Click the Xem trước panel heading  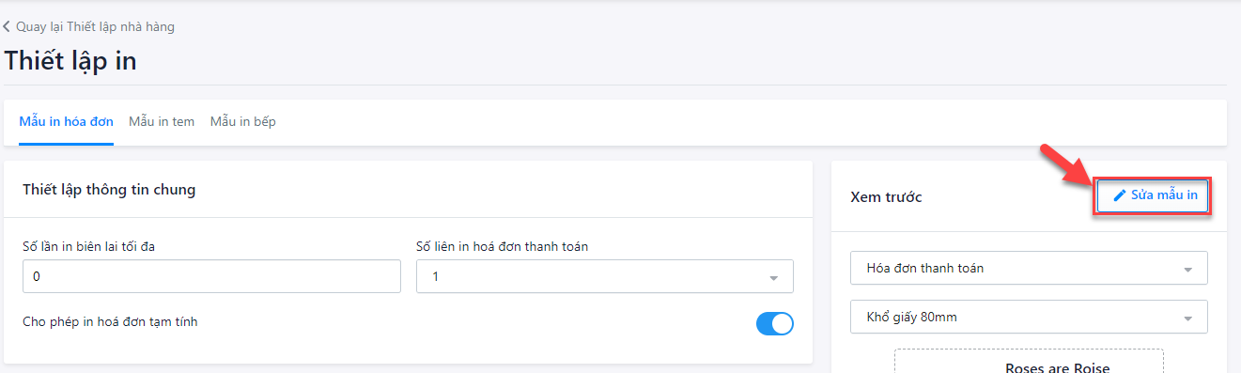click(x=886, y=197)
